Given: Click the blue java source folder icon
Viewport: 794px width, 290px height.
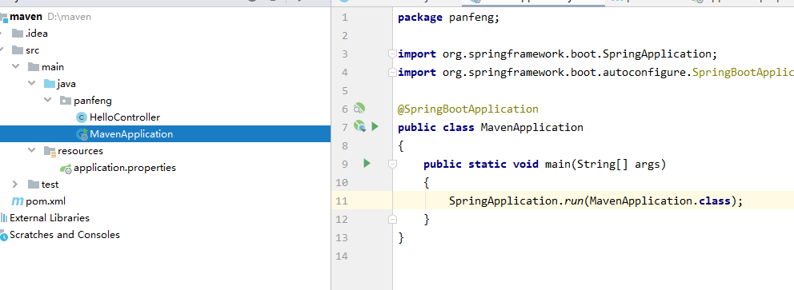Looking at the screenshot, I should [49, 84].
